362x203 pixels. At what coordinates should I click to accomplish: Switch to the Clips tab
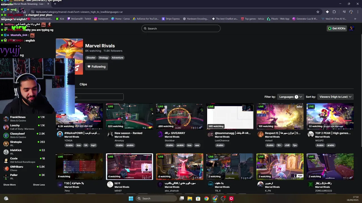click(x=83, y=84)
